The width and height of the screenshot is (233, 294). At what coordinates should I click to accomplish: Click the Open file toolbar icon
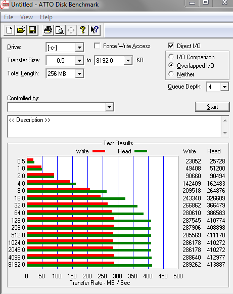coord(21,30)
